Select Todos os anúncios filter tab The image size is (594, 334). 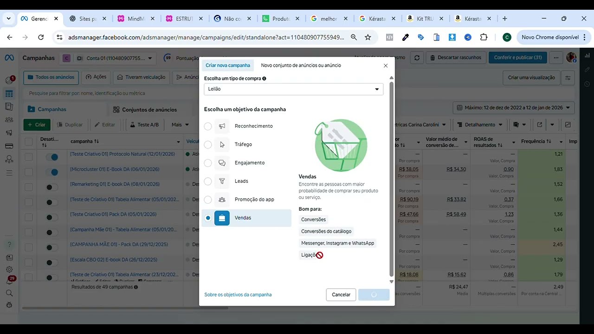click(x=51, y=77)
